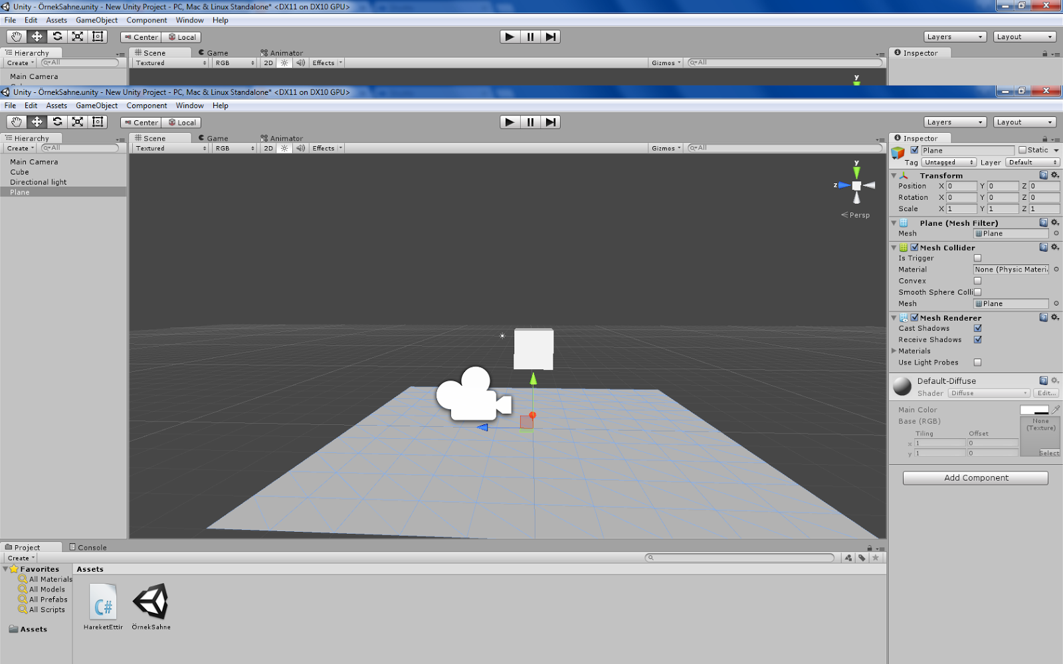The width and height of the screenshot is (1063, 664).
Task: Open the Tag dropdown set to Untagged
Action: [949, 161]
